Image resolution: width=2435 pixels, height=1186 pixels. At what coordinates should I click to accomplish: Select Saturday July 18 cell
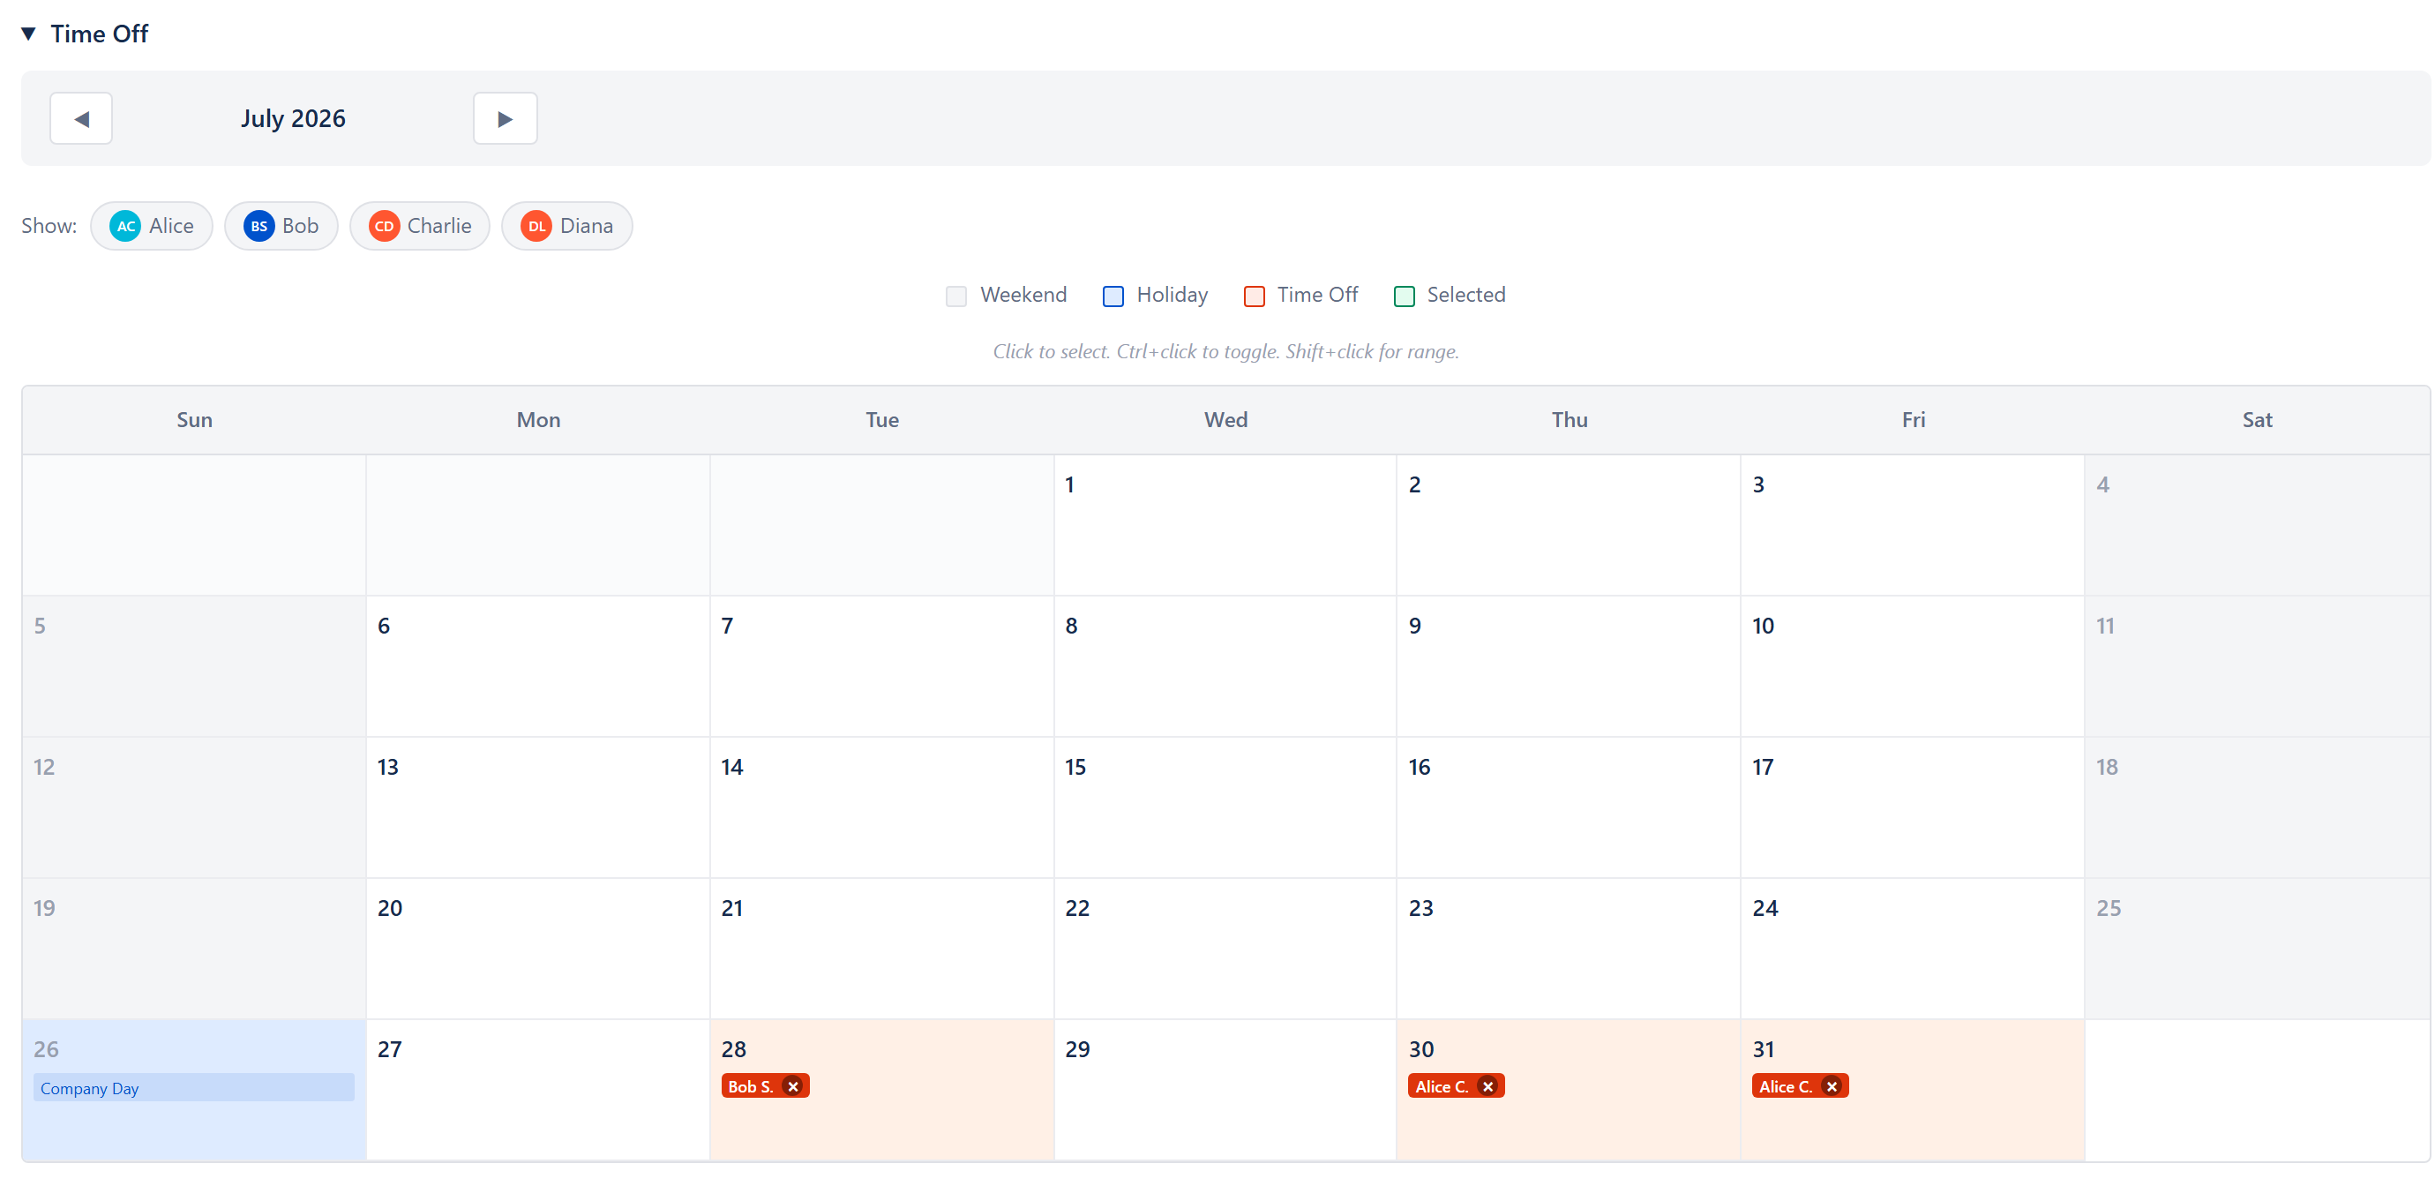click(x=2258, y=807)
